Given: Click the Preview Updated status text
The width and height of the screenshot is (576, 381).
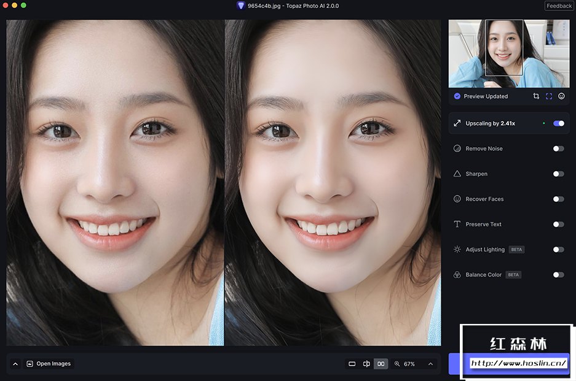Looking at the screenshot, I should click(486, 96).
